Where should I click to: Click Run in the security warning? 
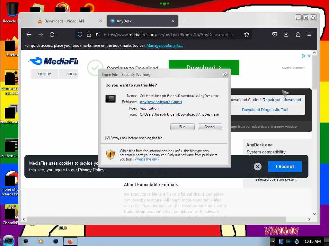click(x=182, y=127)
